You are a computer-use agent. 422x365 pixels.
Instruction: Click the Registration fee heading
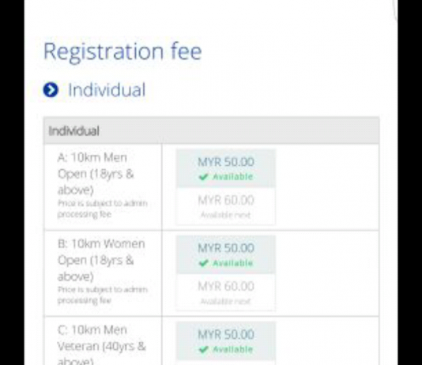point(122,52)
